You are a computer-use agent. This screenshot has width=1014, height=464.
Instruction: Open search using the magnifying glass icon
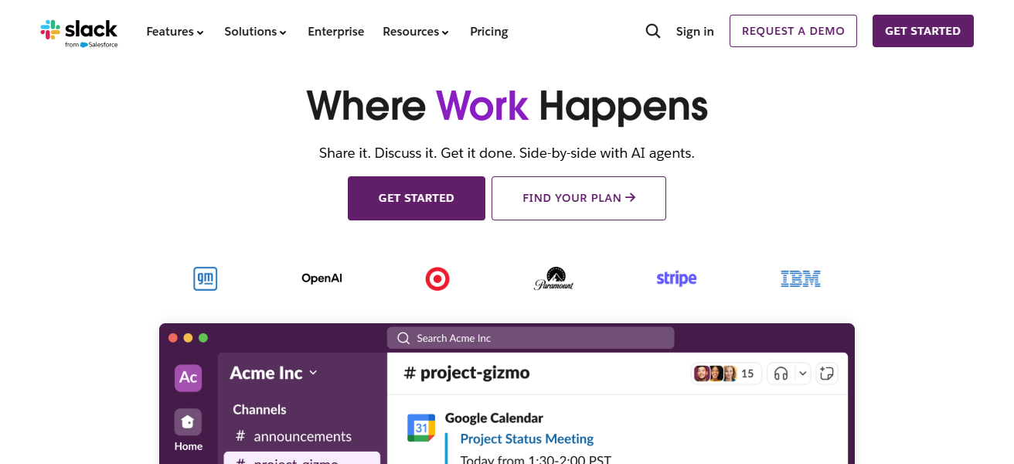click(x=652, y=31)
